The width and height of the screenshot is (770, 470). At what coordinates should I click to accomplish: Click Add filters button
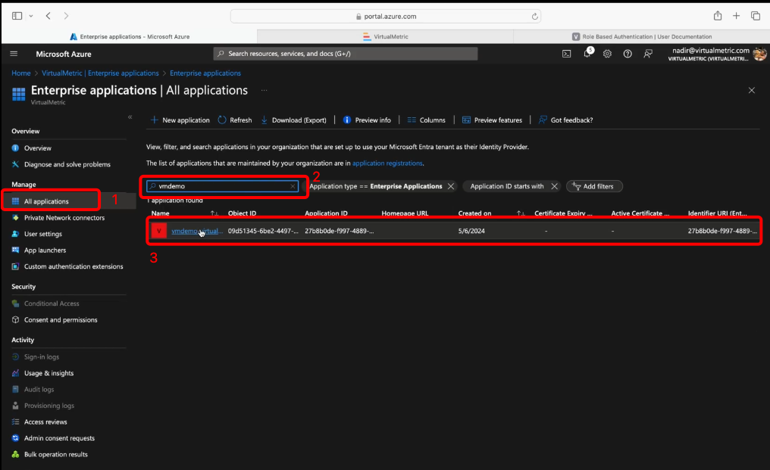click(x=594, y=186)
